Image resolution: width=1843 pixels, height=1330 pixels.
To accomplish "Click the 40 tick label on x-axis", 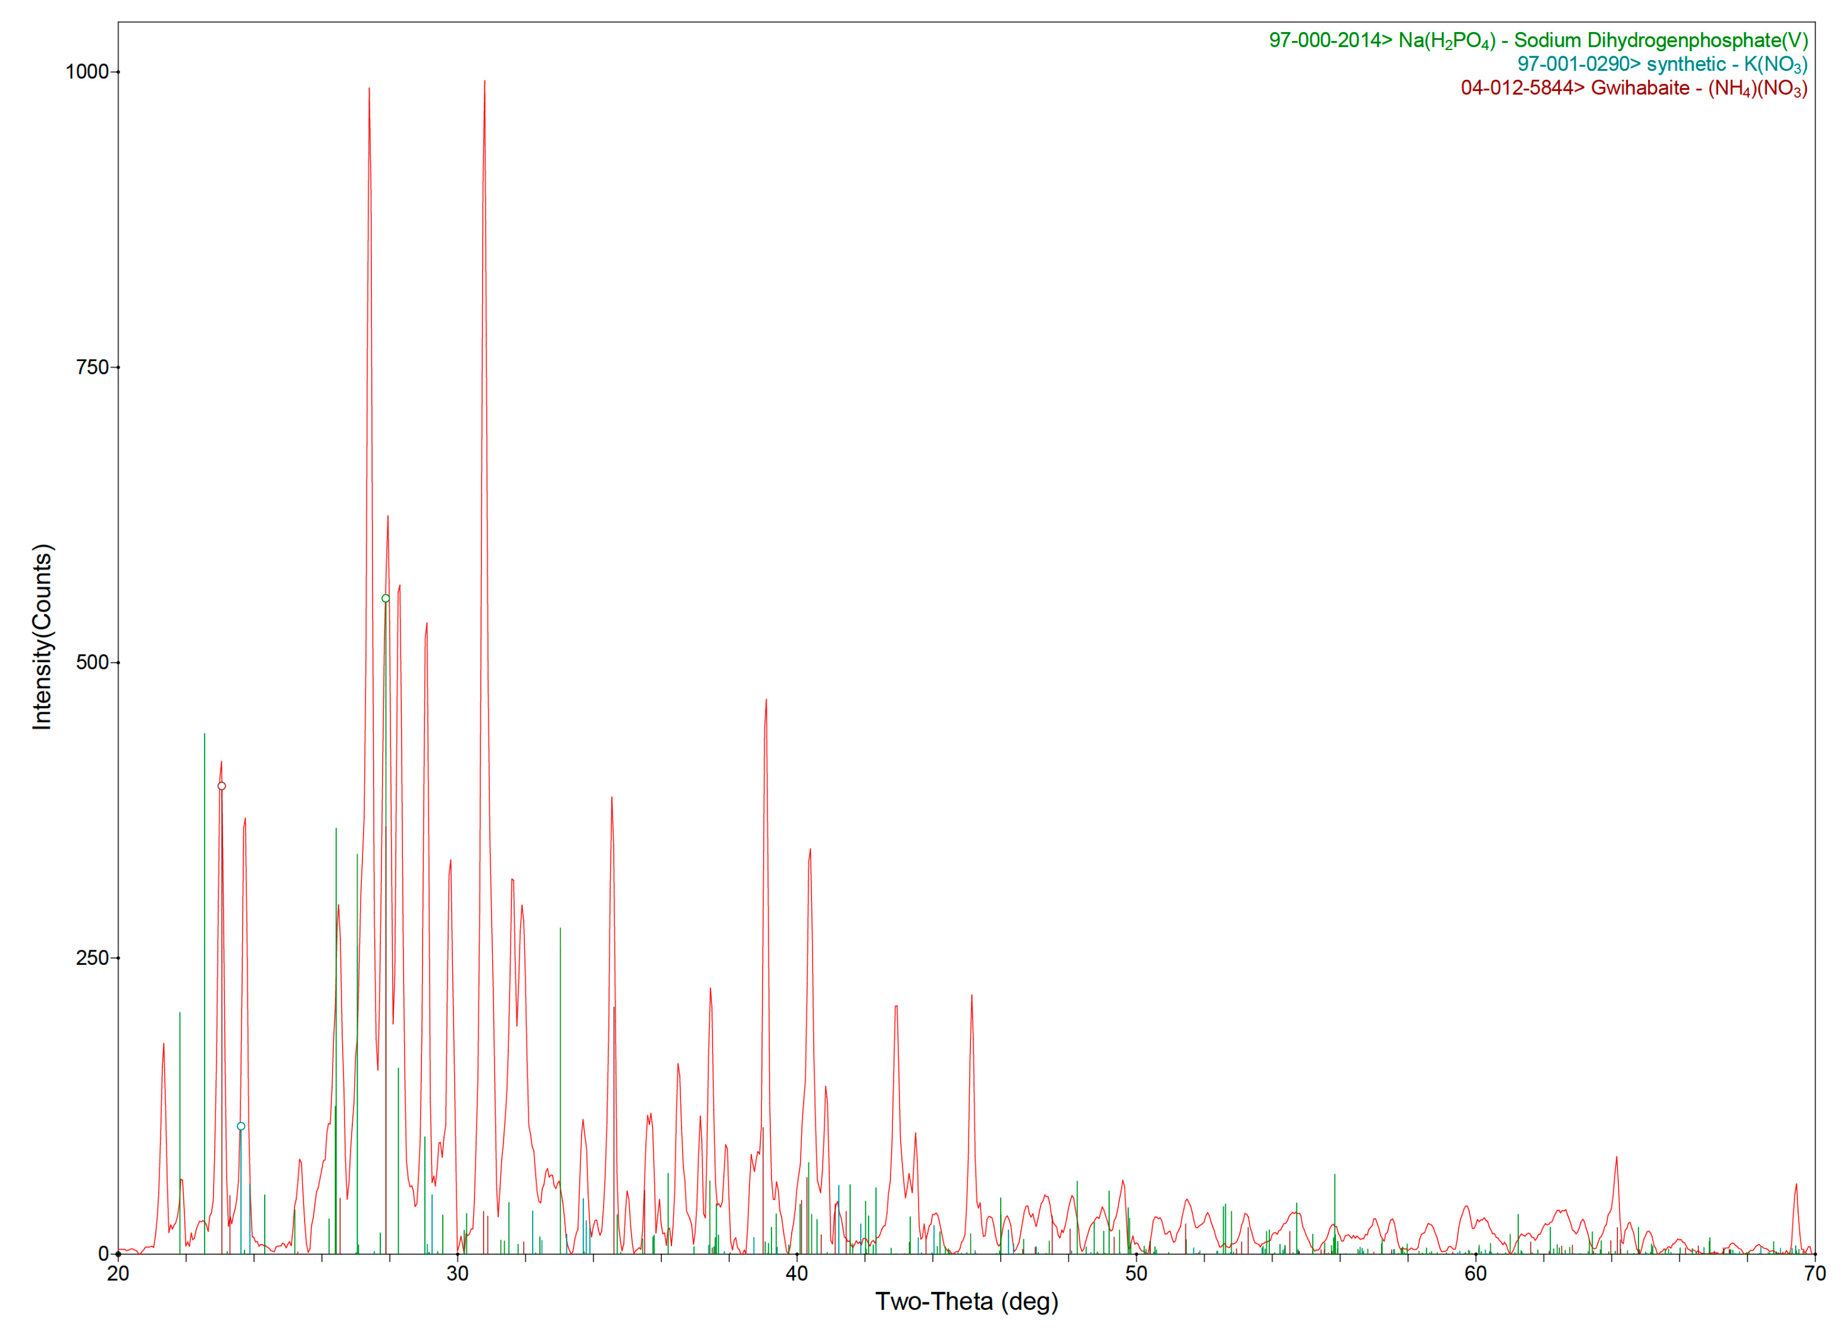I will tap(797, 1273).
